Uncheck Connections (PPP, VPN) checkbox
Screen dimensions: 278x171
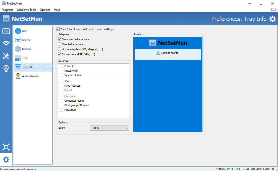pyautogui.click(x=60, y=54)
